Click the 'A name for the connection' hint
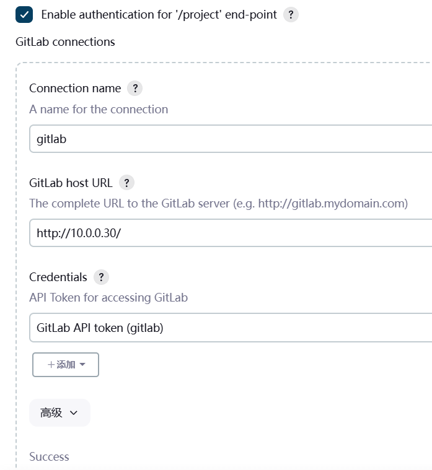 pos(99,109)
